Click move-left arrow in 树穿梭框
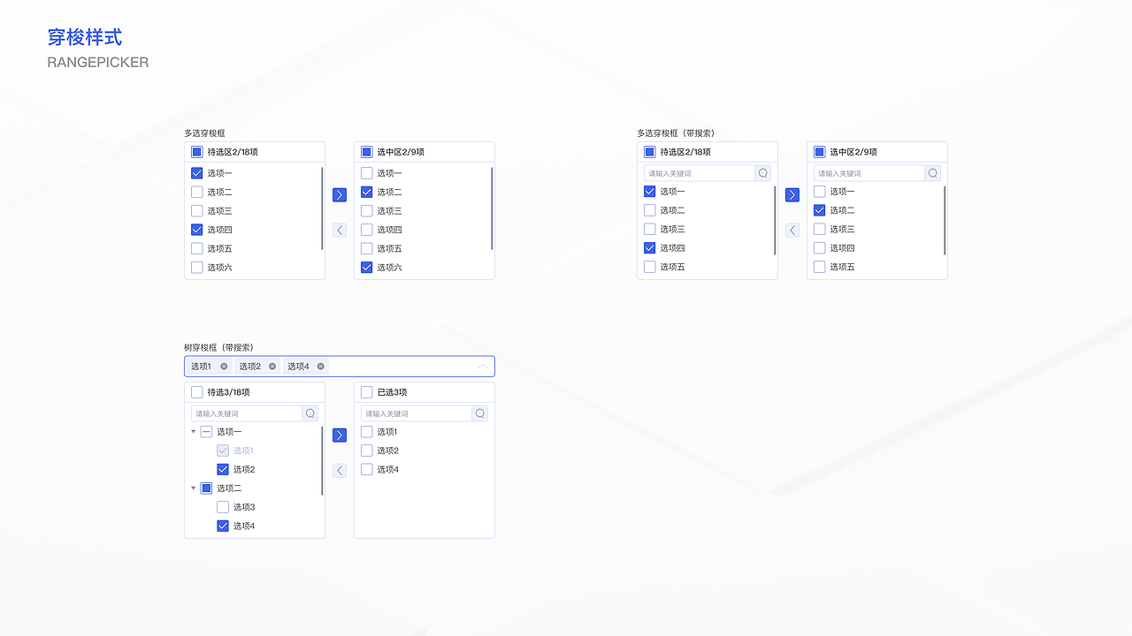Screen dimensions: 1132x636 340,471
